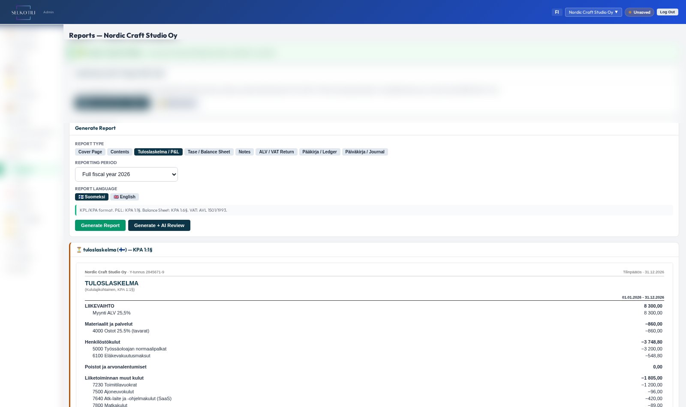Set report language to Suomeksi
The height and width of the screenshot is (407, 686).
tap(92, 197)
